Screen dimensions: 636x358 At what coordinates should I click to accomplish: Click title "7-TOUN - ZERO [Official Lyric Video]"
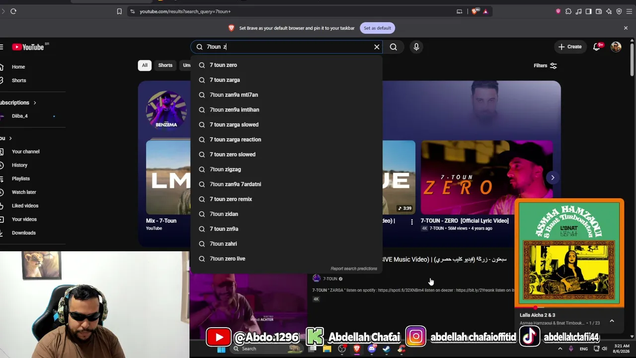coord(465,221)
